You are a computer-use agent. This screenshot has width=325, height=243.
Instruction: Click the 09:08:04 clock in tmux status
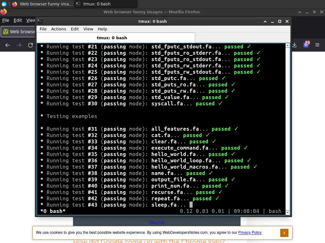(x=246, y=211)
